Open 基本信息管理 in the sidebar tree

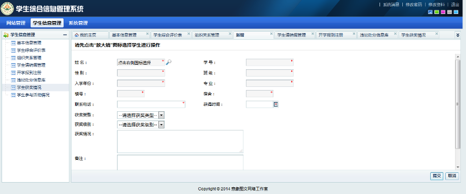tap(29, 43)
